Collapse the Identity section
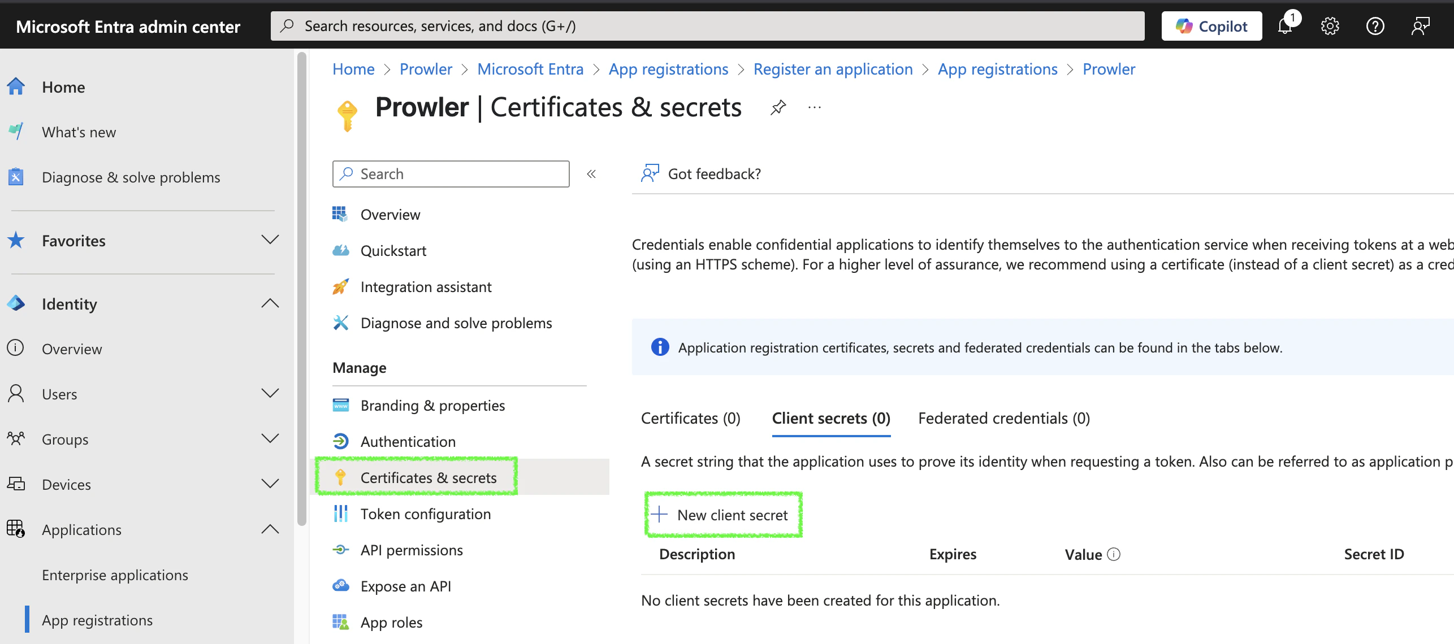Image resolution: width=1454 pixels, height=644 pixels. (x=270, y=303)
